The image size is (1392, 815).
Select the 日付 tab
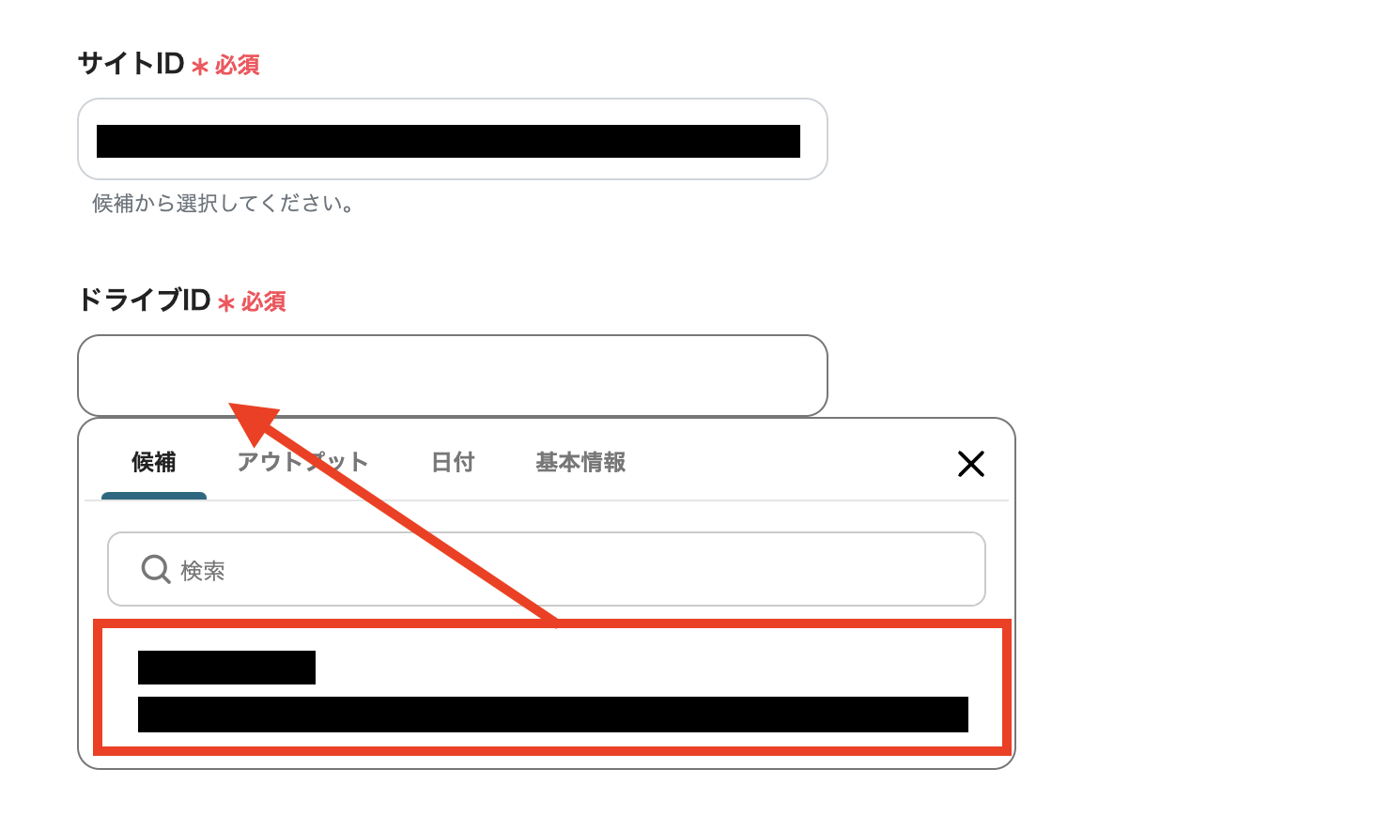tap(453, 462)
